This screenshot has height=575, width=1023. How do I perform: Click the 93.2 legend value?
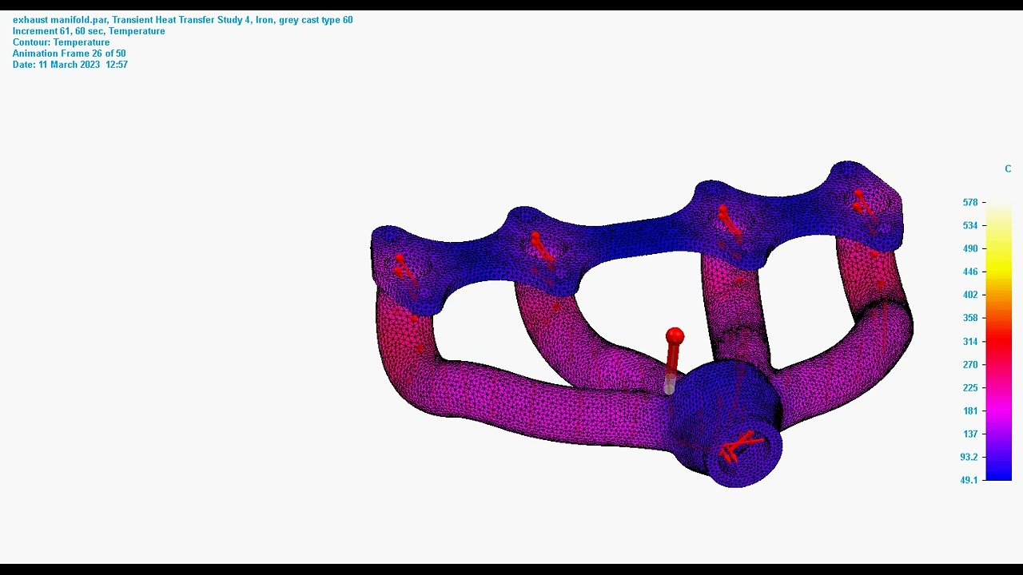(969, 458)
